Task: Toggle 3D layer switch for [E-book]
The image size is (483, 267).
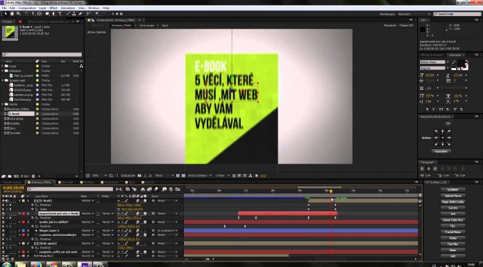Action: click(145, 201)
